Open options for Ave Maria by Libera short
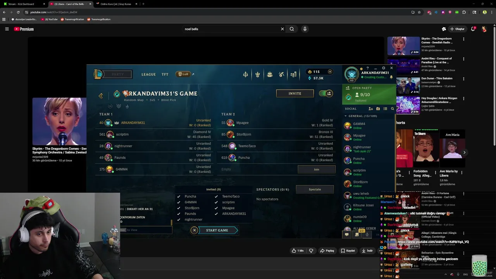Image resolution: width=496 pixels, height=279 pixels. point(462,173)
